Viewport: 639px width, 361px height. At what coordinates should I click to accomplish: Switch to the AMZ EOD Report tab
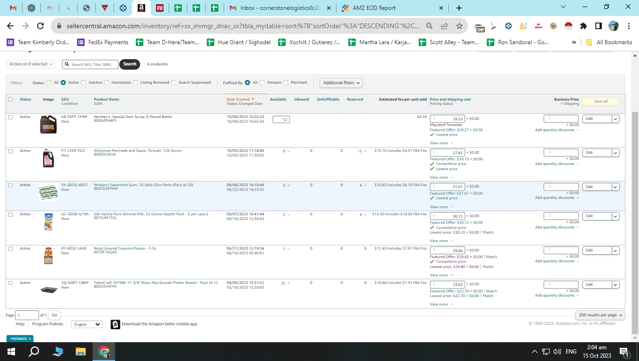(392, 8)
